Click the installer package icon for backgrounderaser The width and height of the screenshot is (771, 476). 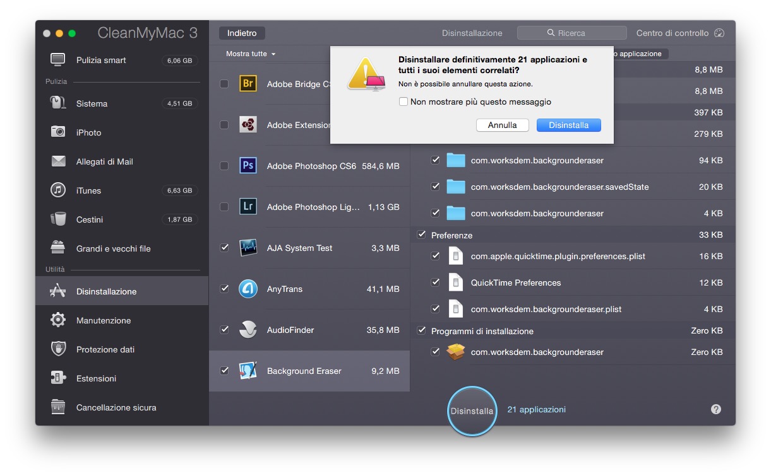(456, 352)
